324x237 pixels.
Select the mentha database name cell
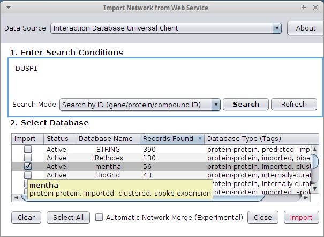coord(108,166)
